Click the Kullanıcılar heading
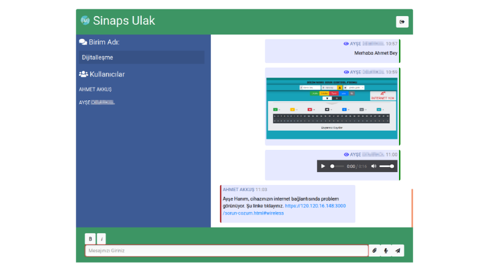Screen dimensions: 489x275 click(107, 74)
